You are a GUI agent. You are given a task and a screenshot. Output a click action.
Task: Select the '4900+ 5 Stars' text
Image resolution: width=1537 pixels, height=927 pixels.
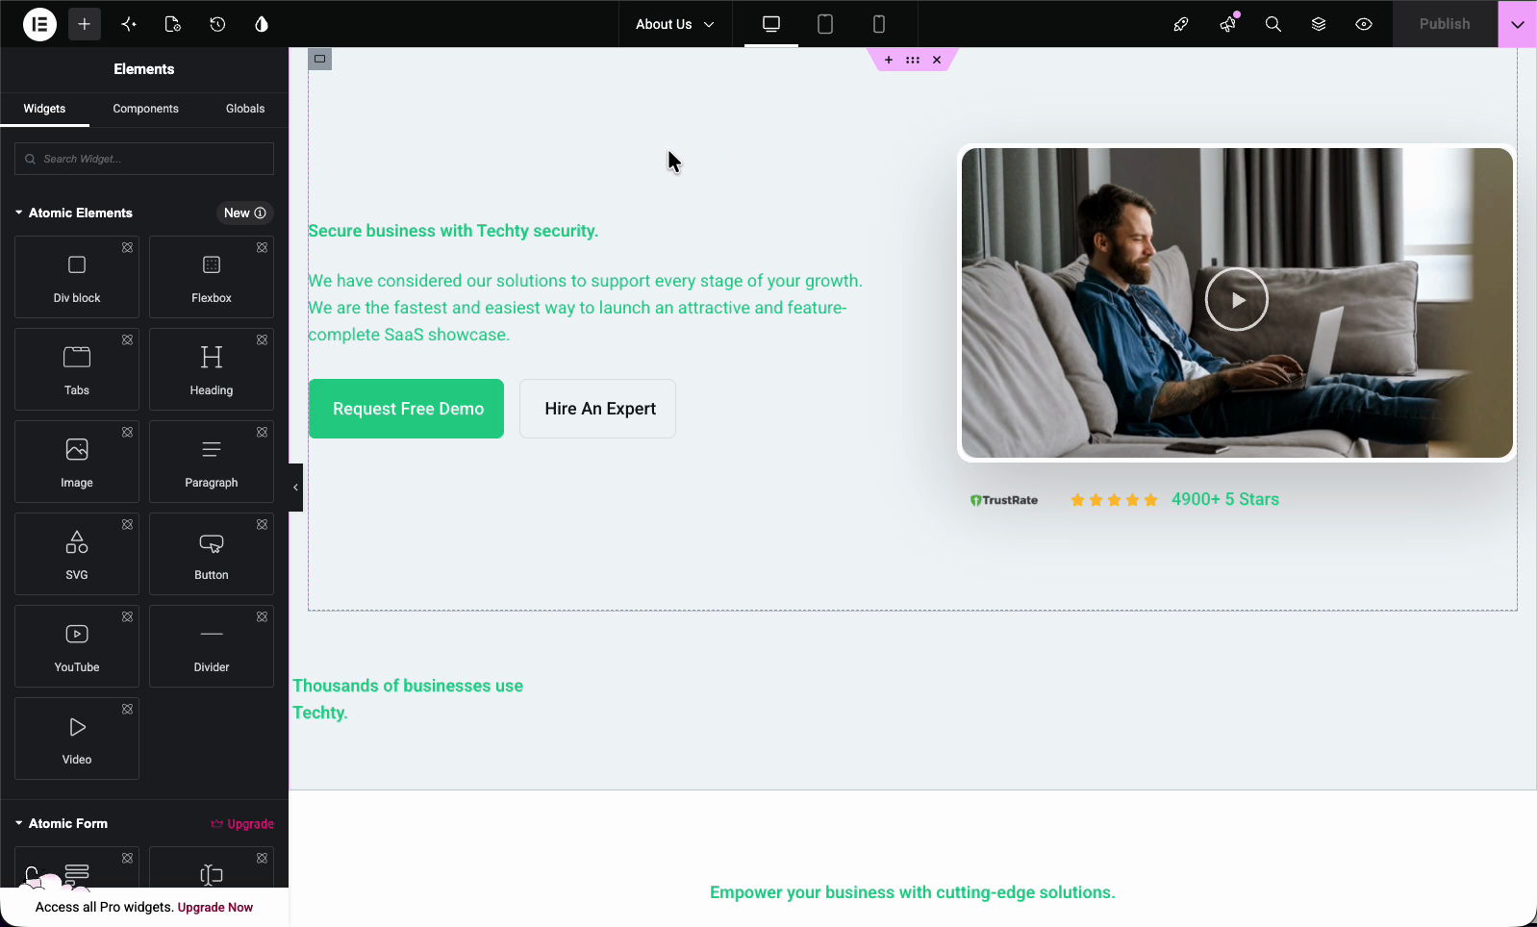click(1225, 499)
